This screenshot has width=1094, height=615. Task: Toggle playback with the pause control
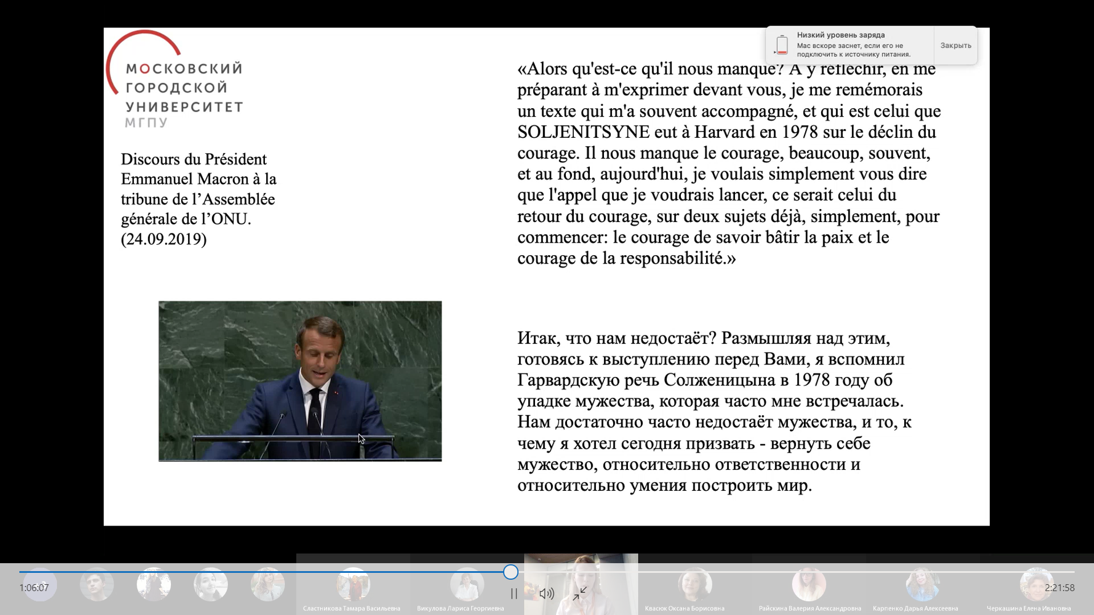[513, 593]
